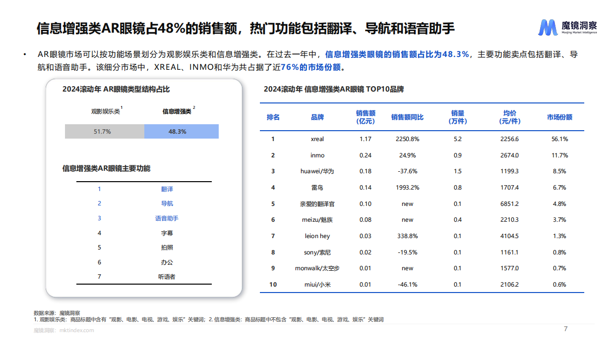Click the 市场份额 column header
Screen dimensions: 615x345
559,117
